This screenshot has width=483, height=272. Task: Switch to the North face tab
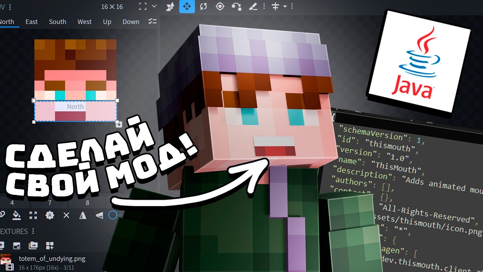(7, 22)
